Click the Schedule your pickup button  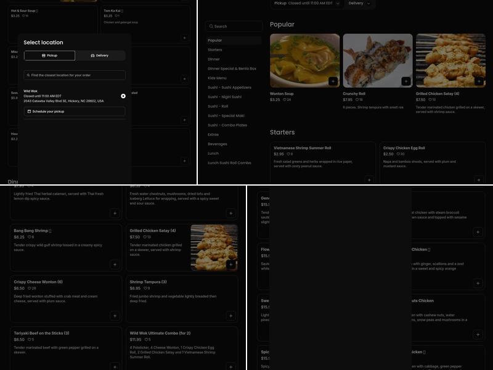pyautogui.click(x=74, y=110)
